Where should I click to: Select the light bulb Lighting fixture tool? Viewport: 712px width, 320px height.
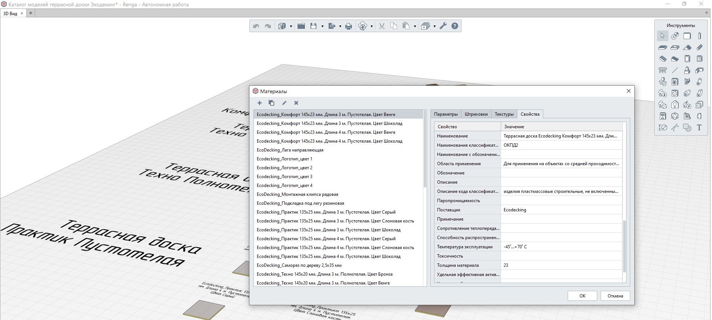(675, 105)
